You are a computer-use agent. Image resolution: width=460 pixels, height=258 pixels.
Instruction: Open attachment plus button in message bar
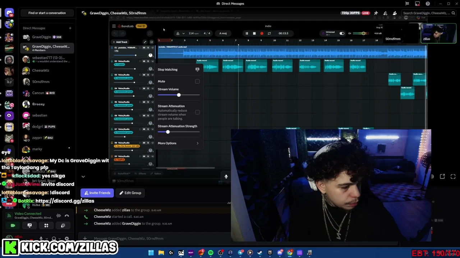(x=85, y=239)
